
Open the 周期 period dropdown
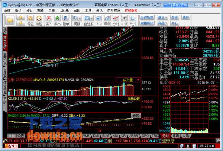(77, 19)
